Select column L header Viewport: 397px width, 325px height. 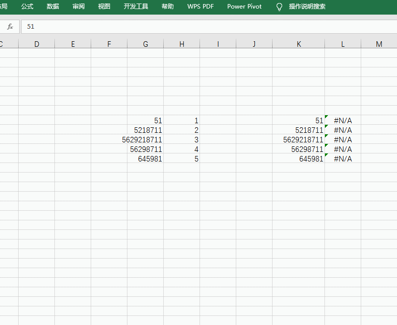coord(343,44)
